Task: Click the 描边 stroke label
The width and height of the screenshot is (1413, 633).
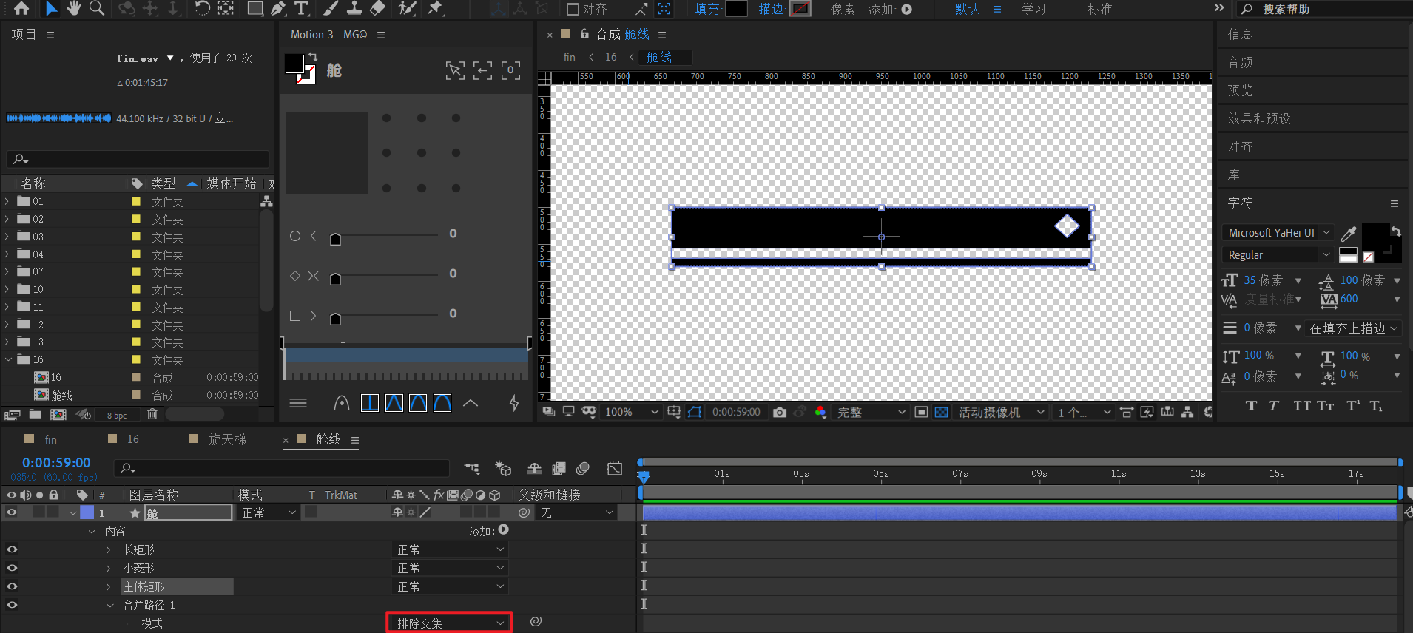Action: (x=772, y=9)
